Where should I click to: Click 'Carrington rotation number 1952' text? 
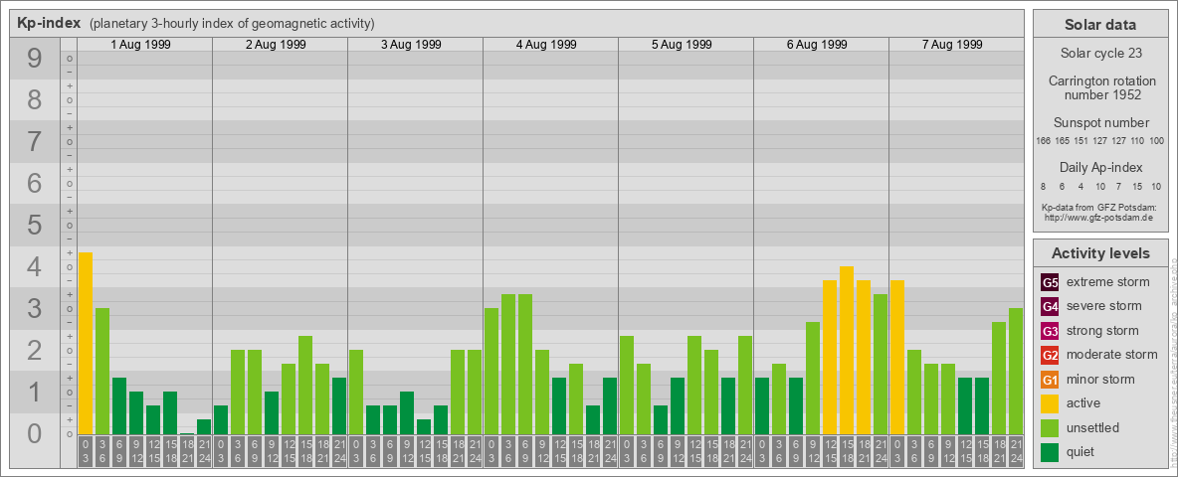(x=1100, y=87)
